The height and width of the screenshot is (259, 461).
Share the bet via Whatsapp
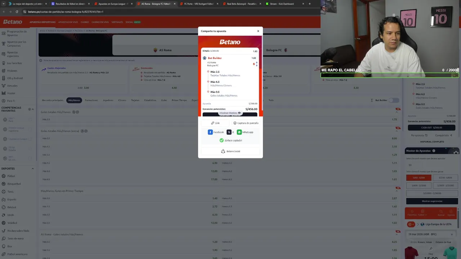245,132
